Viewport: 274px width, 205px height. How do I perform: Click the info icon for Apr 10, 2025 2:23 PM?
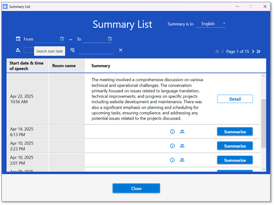[x=172, y=146]
